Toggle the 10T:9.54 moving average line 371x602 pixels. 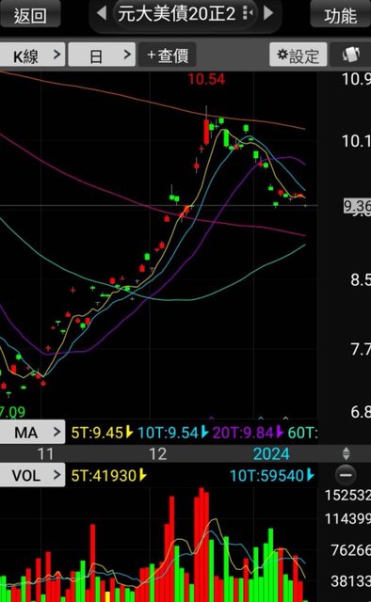tap(173, 433)
